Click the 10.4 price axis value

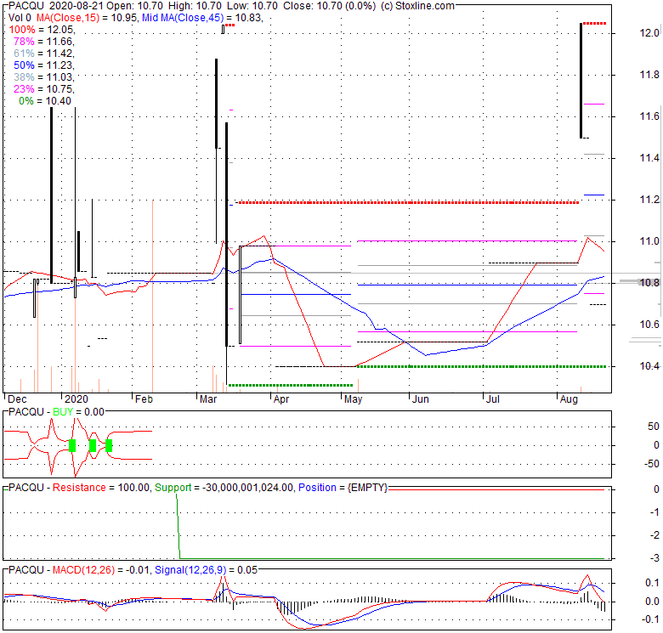(649, 366)
